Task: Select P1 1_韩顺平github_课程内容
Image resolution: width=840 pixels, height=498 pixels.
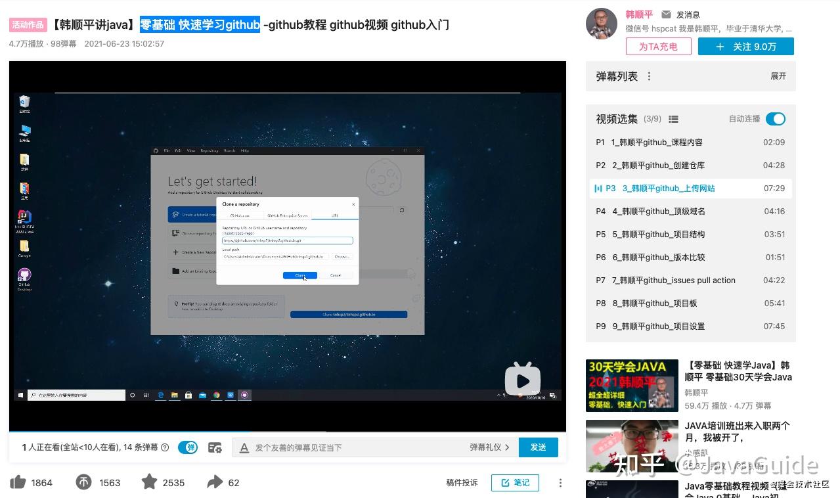Action: click(x=690, y=142)
